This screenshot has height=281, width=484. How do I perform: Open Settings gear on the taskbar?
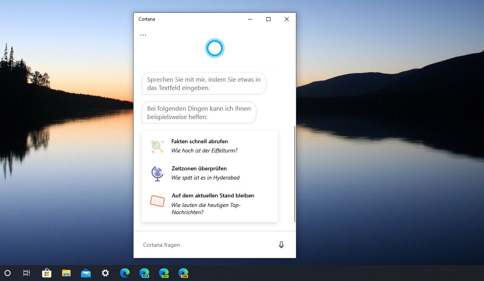(105, 273)
